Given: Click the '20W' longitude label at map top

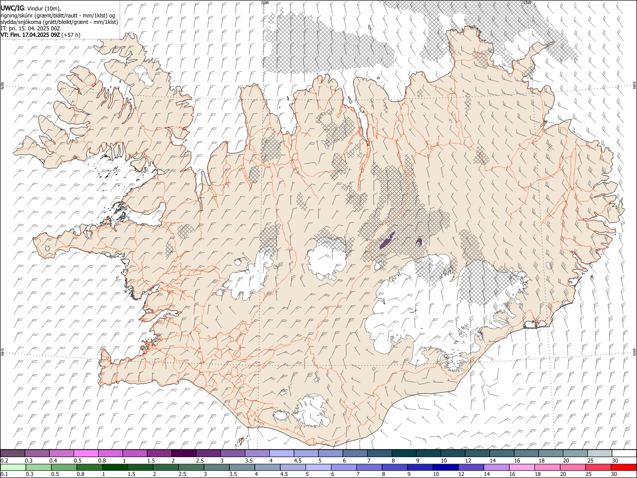Looking at the screenshot, I should click(265, 2).
